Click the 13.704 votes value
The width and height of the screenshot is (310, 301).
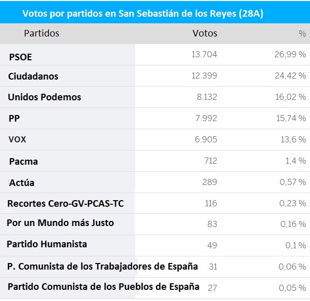point(204,55)
